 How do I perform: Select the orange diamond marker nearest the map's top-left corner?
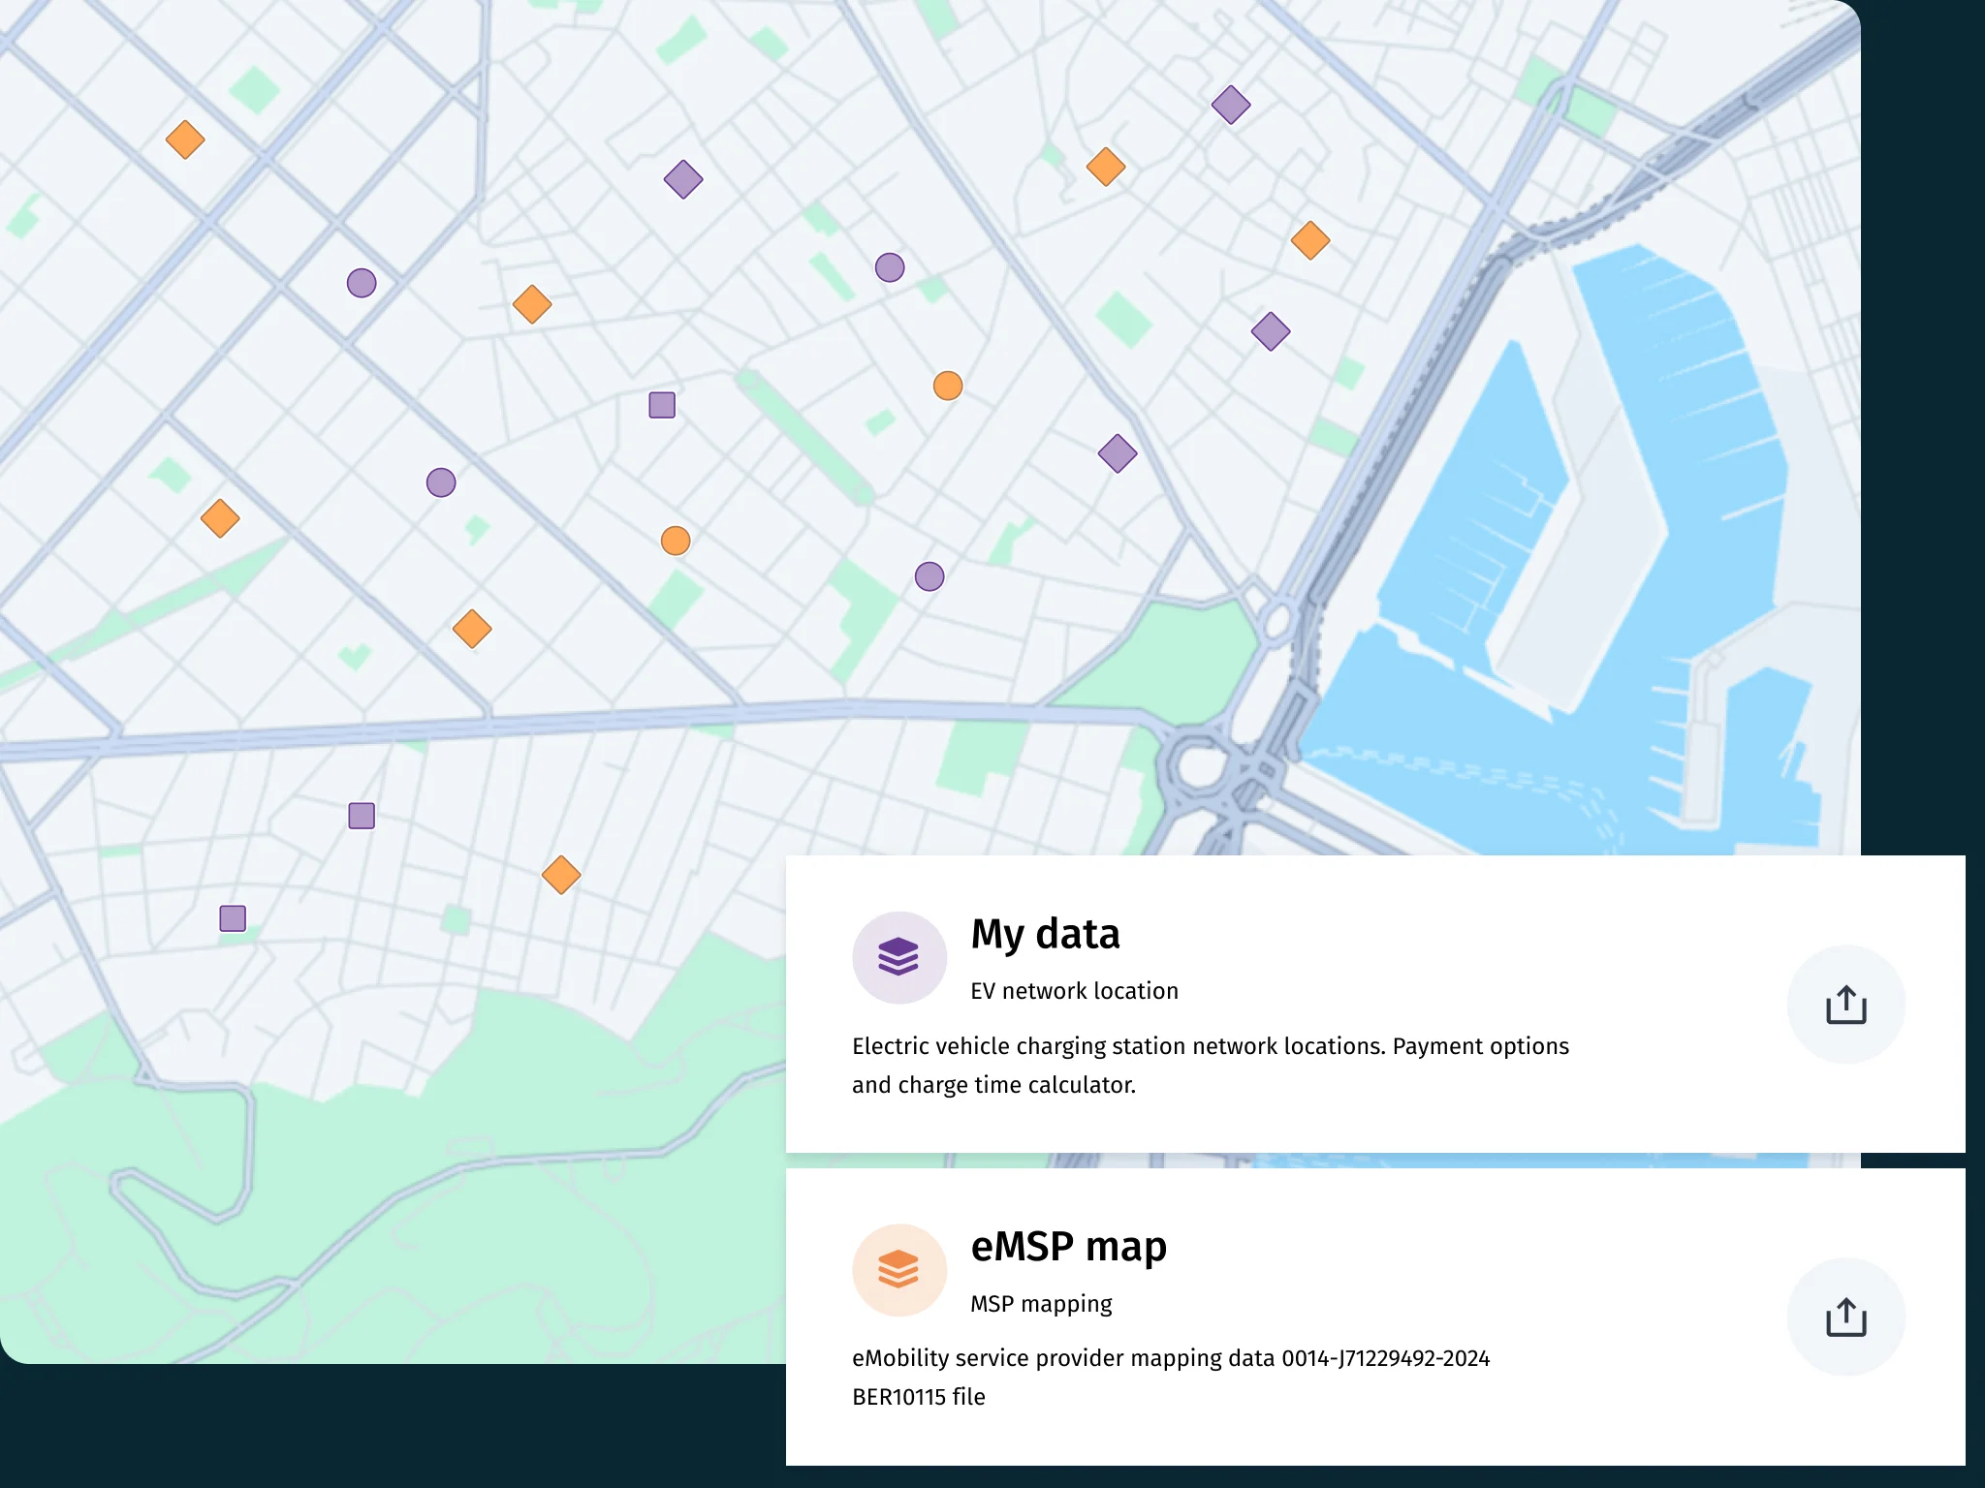pos(185,139)
